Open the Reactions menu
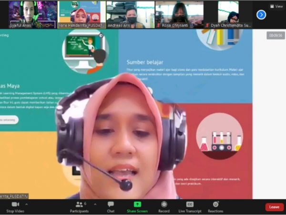The image size is (286, 215). (215, 207)
